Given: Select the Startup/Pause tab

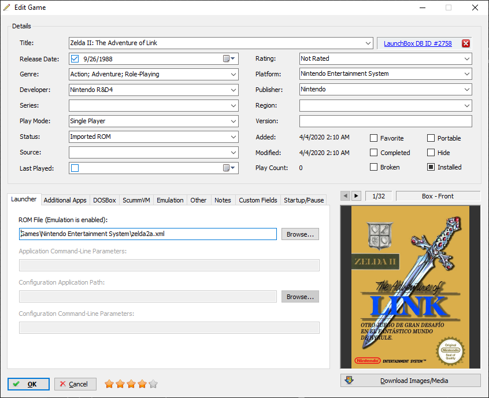Looking at the screenshot, I should [x=304, y=200].
